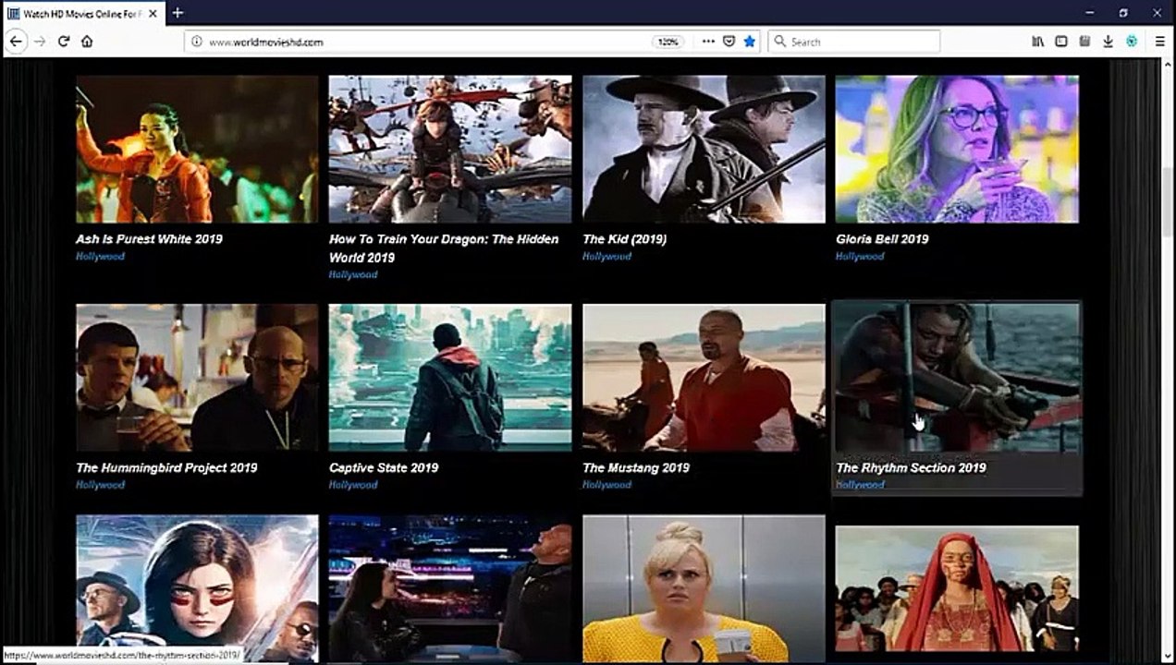The image size is (1176, 665).
Task: Click Hollywood category under Captive State 2019
Action: (x=353, y=484)
